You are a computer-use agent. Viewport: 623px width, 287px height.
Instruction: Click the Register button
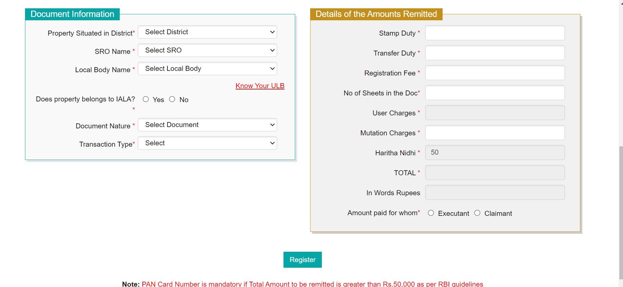(302, 260)
